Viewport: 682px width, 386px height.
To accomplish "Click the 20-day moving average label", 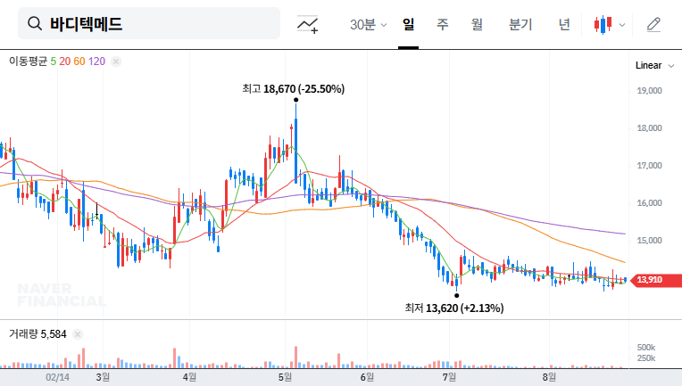I will pos(65,62).
